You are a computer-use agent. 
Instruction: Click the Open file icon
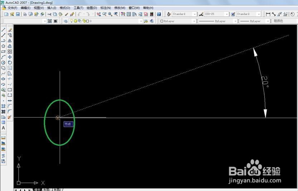tap(12, 14)
